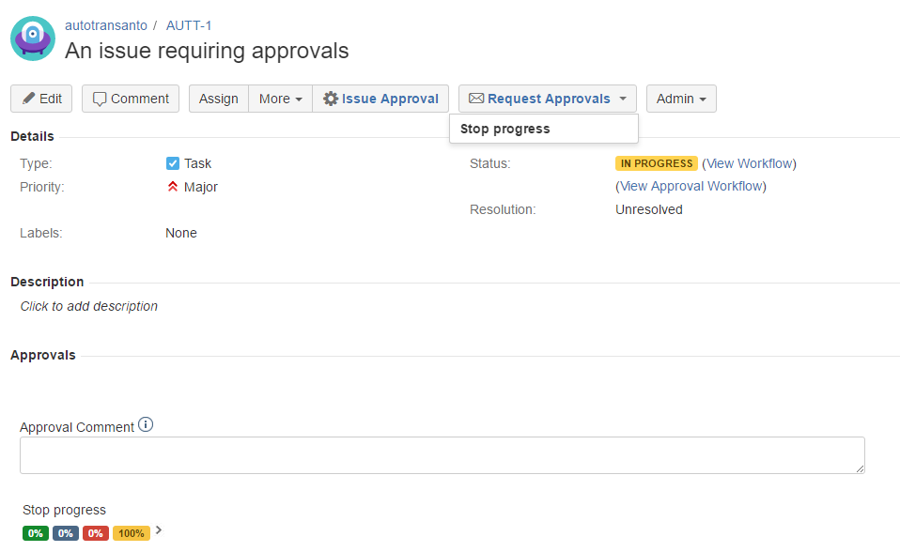Click the autotransanto project avatar icon
Image resolution: width=900 pixels, height=552 pixels.
pos(33,38)
